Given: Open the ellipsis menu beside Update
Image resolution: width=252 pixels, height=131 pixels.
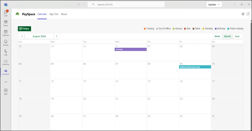Looking at the screenshot, I should (x=218, y=4).
